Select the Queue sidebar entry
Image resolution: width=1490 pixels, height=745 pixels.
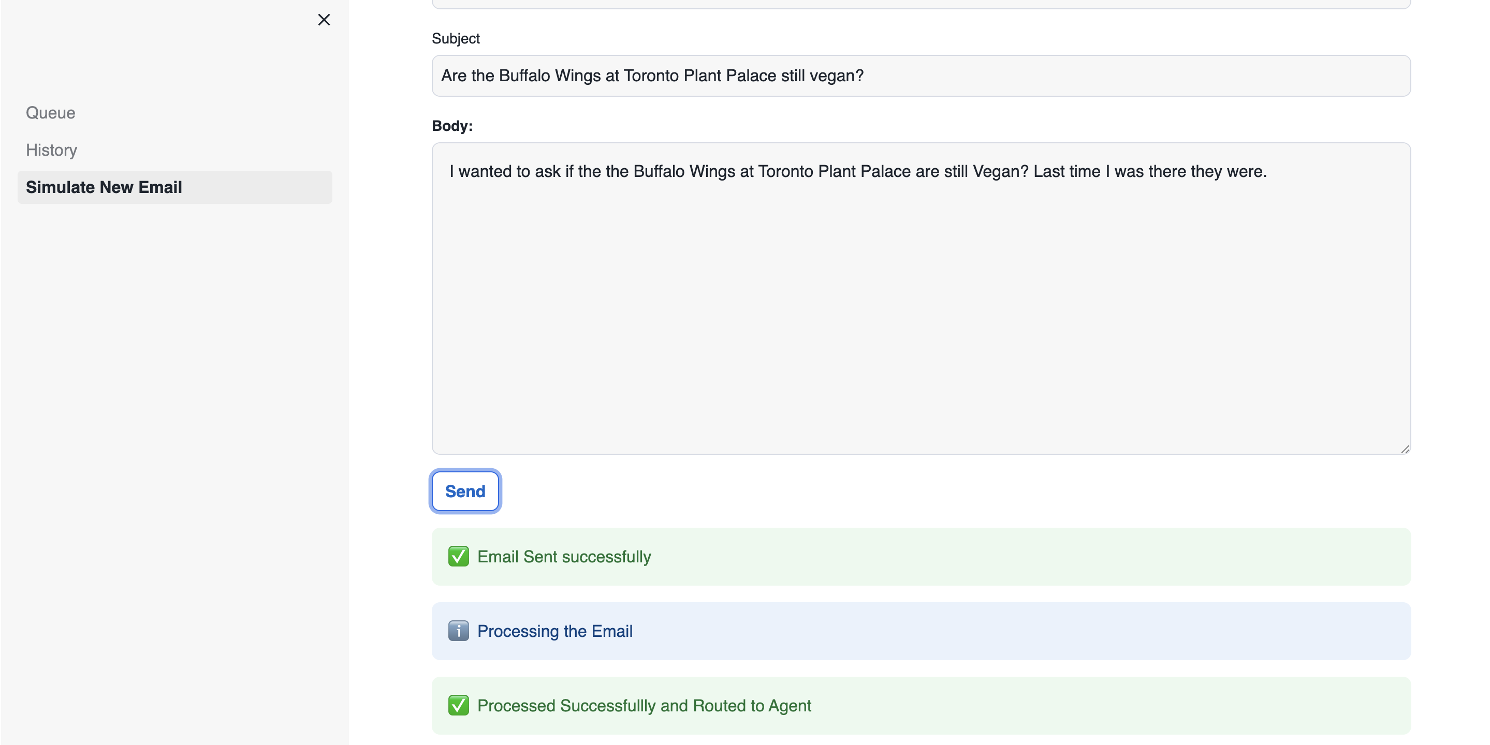tap(50, 113)
